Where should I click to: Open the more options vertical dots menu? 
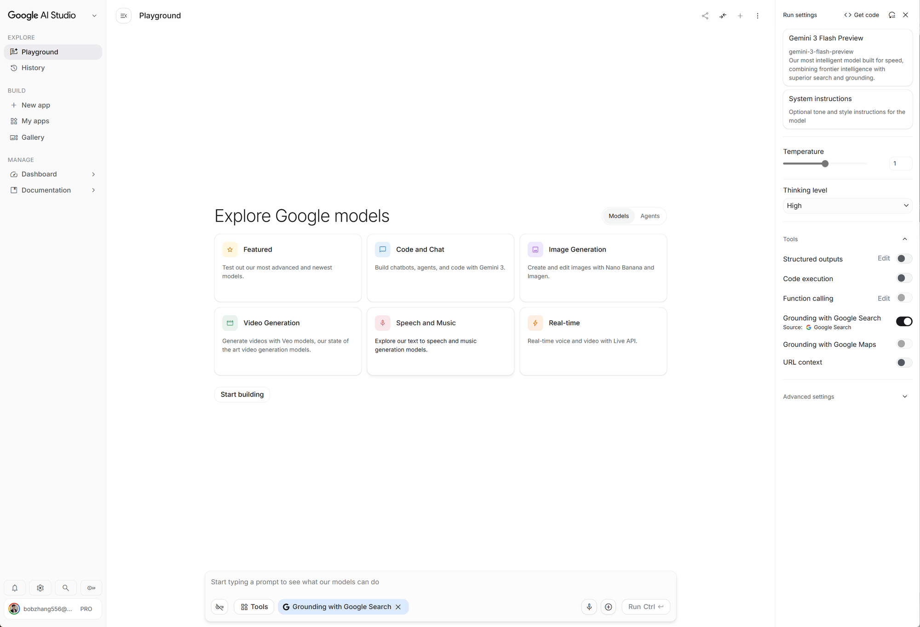tap(758, 16)
